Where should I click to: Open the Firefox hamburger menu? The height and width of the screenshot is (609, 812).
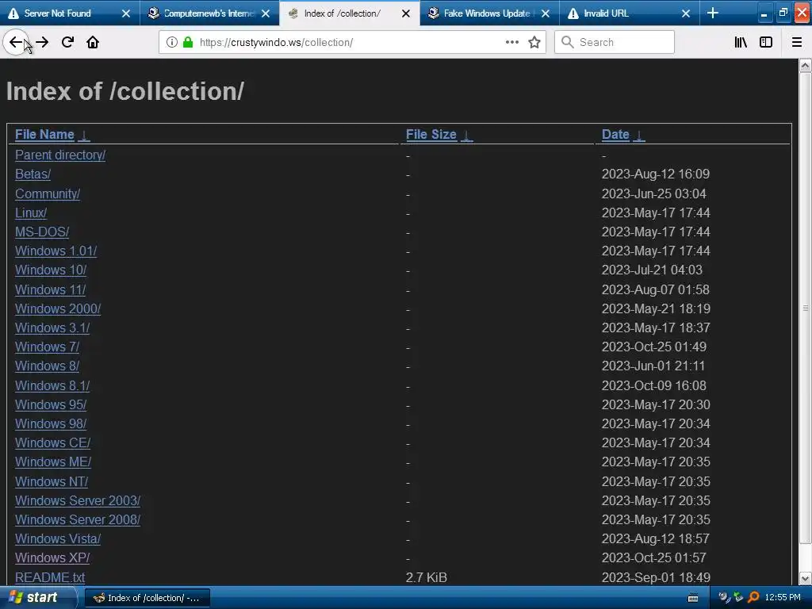click(797, 42)
